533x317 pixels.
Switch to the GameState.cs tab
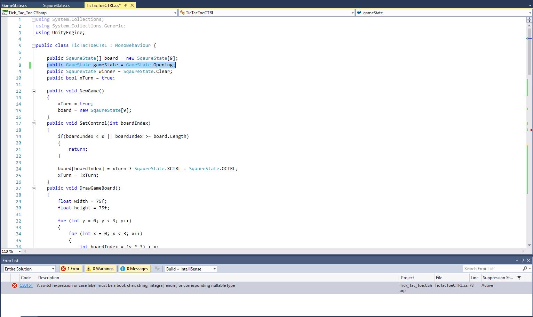[x=15, y=5]
